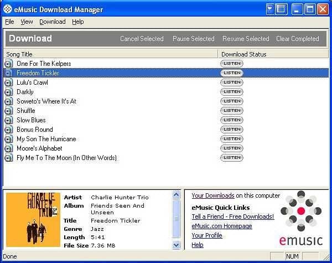This screenshot has height=263, width=332.
Task: Open Tell a Friend - Free Downloads link
Action: coord(233,216)
